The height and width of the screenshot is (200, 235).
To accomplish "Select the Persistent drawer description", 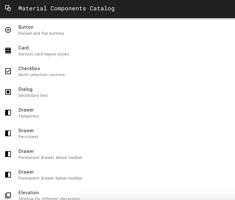I will [x=28, y=137].
